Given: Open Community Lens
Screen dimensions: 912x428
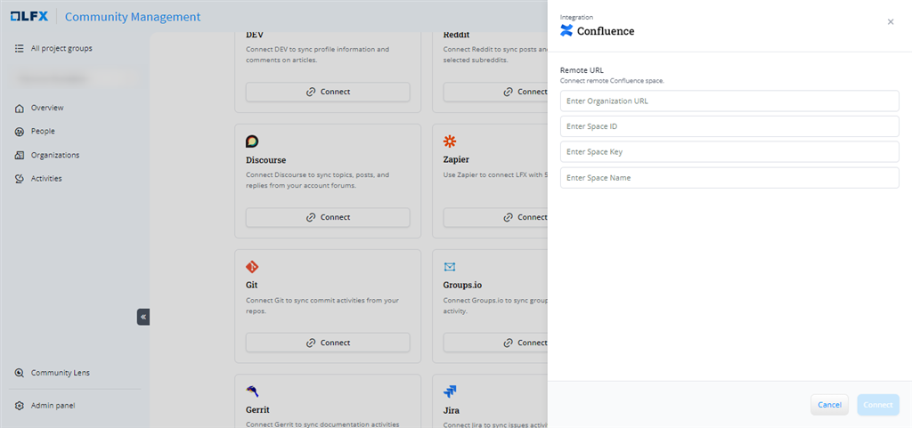Looking at the screenshot, I should [x=60, y=373].
